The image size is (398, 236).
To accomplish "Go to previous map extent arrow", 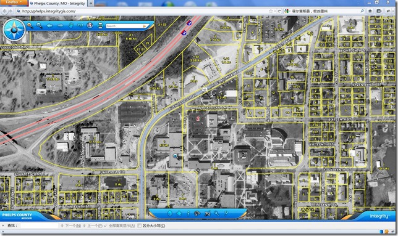I will [49, 25].
